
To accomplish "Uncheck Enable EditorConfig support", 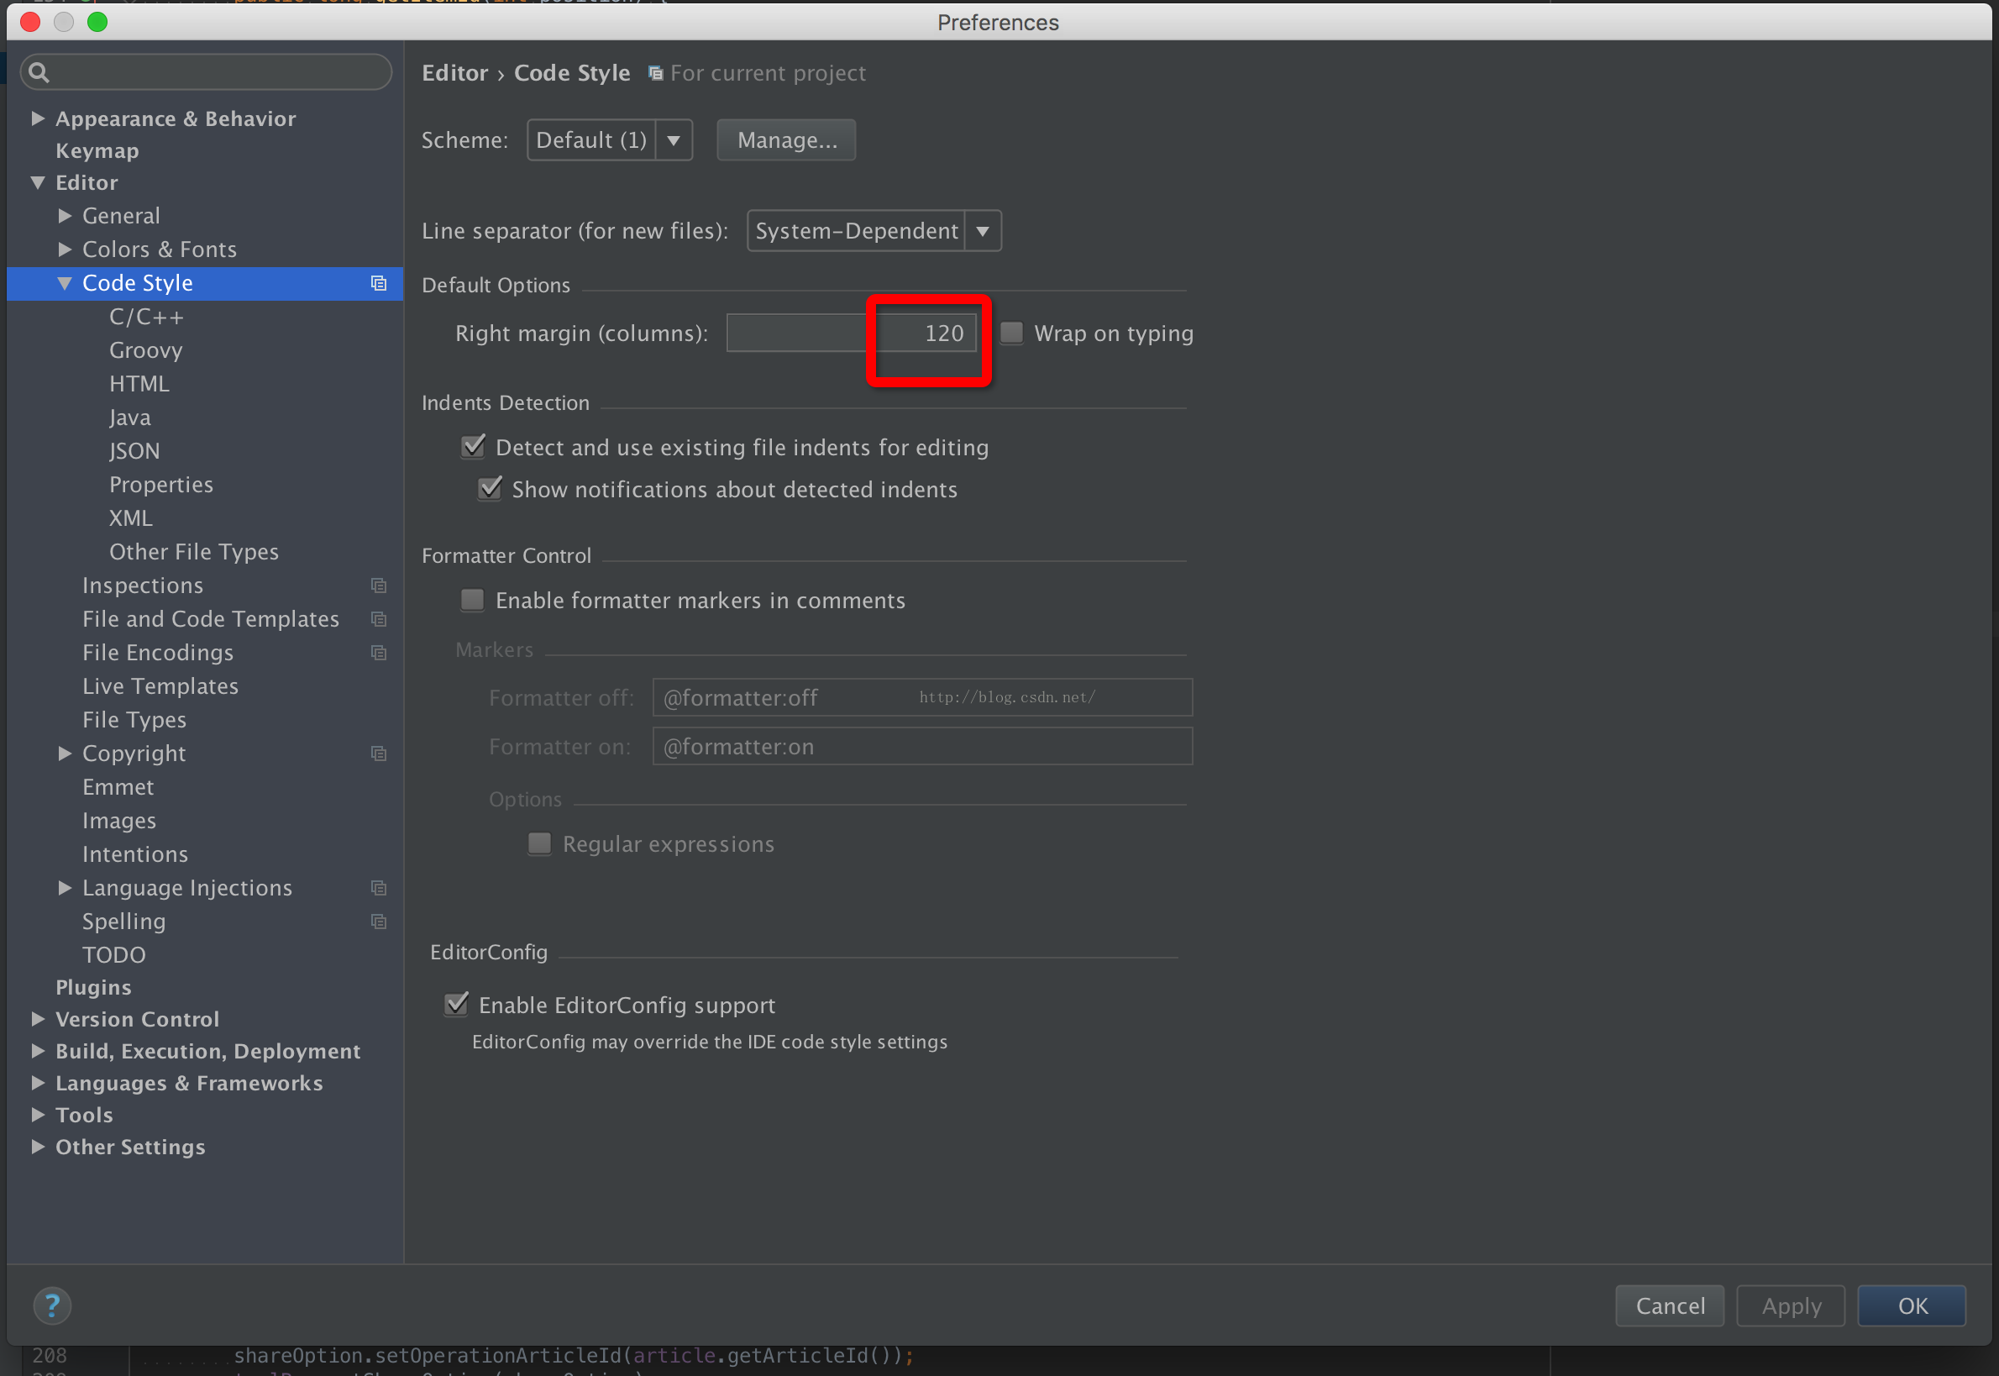I will tap(456, 1005).
